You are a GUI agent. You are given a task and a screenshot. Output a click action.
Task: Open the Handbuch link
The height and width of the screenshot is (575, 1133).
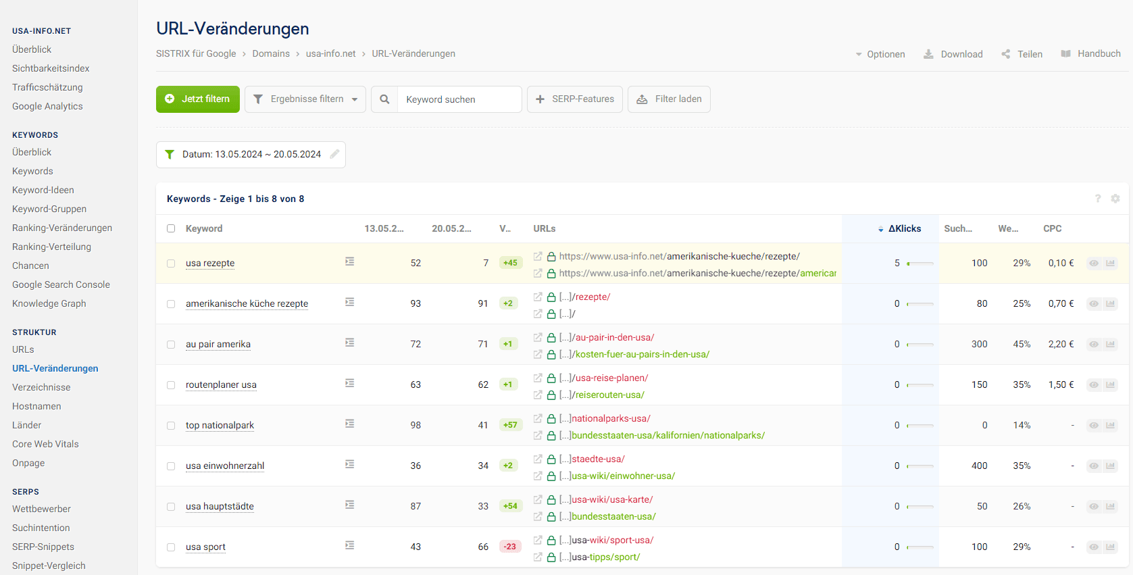(1090, 53)
